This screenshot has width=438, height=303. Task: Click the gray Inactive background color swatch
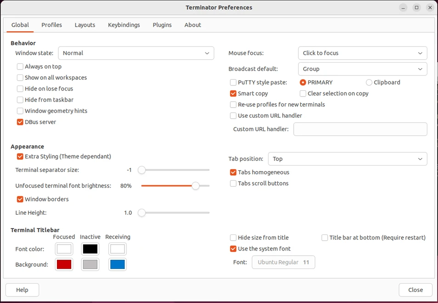coord(90,264)
